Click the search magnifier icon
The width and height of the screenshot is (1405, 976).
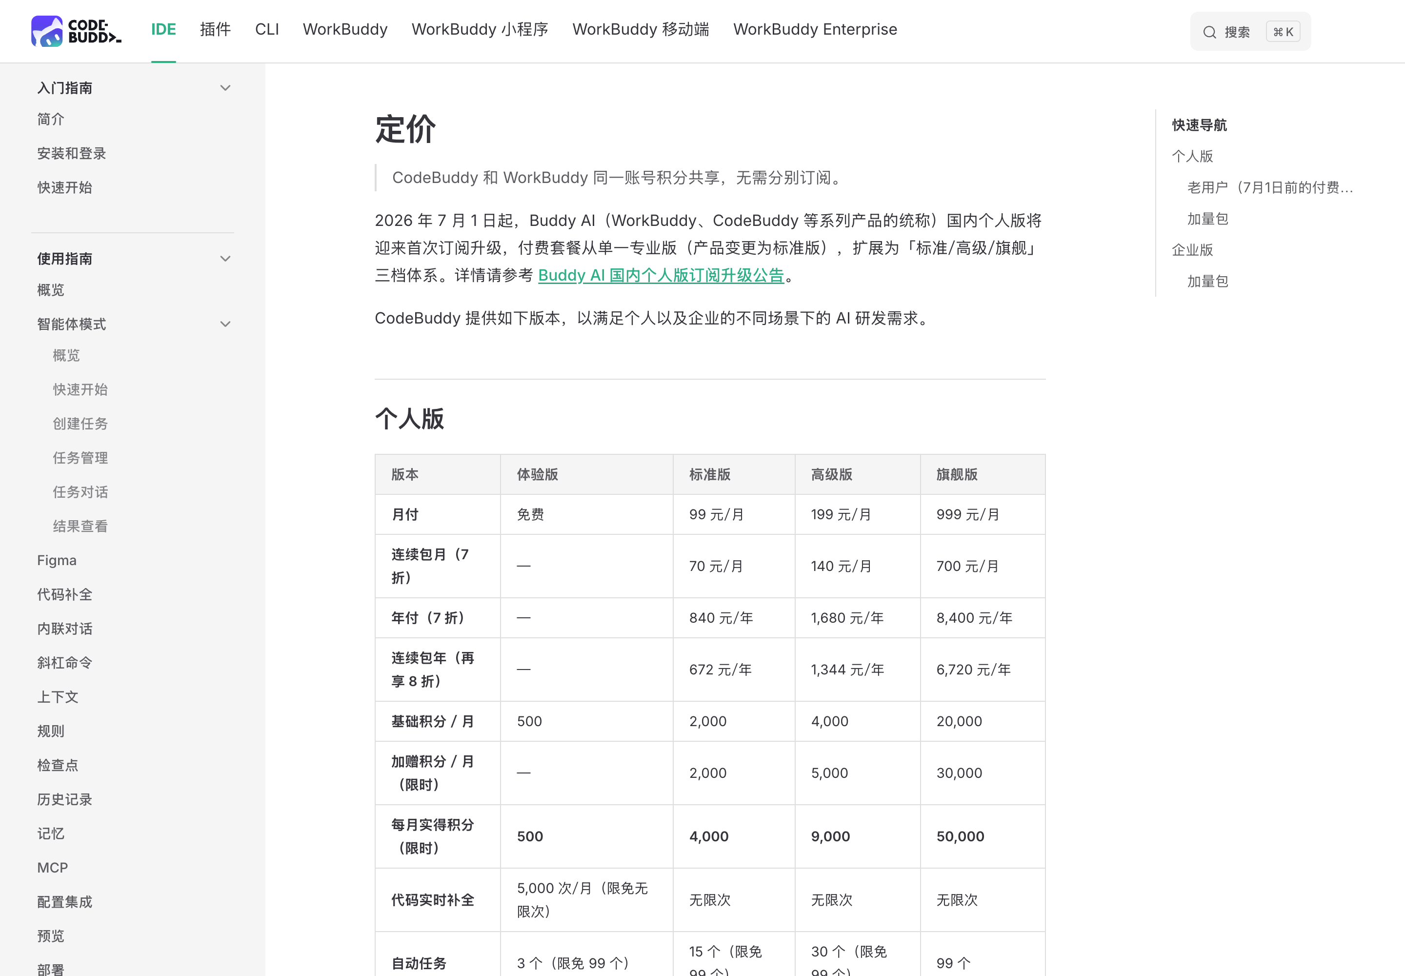coord(1209,32)
